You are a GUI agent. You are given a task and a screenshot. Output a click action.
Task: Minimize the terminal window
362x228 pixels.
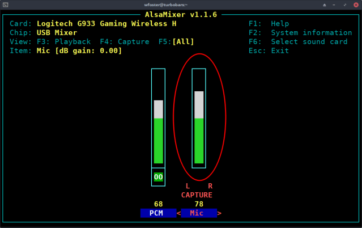pyautogui.click(x=334, y=5)
